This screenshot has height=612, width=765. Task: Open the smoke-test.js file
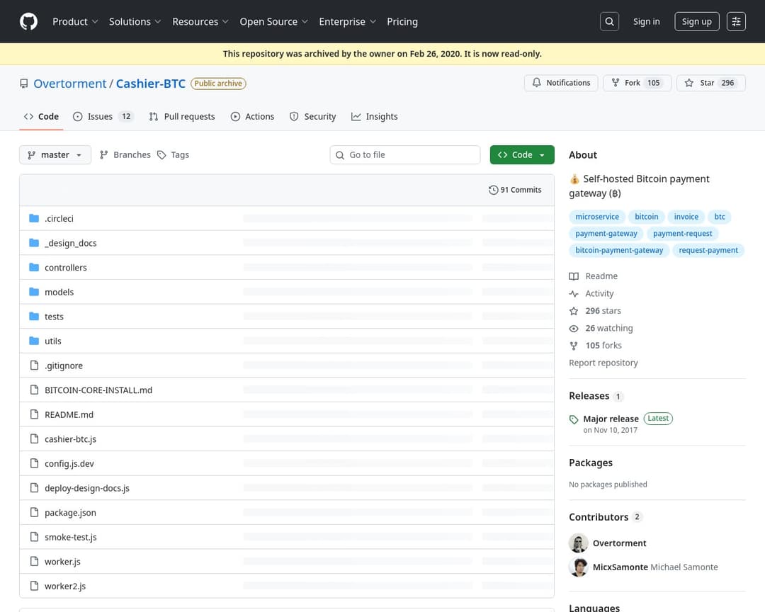pos(71,537)
